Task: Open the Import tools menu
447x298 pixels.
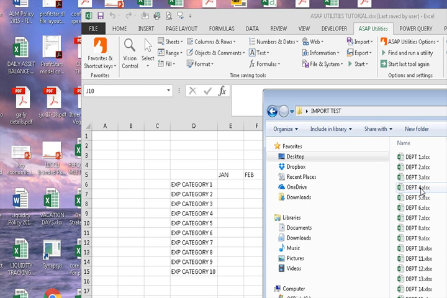Action: [359, 42]
